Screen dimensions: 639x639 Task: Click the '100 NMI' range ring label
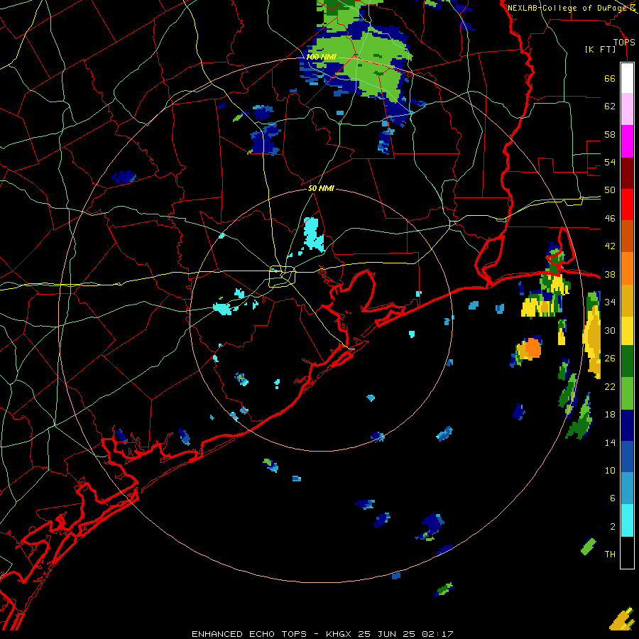[321, 57]
